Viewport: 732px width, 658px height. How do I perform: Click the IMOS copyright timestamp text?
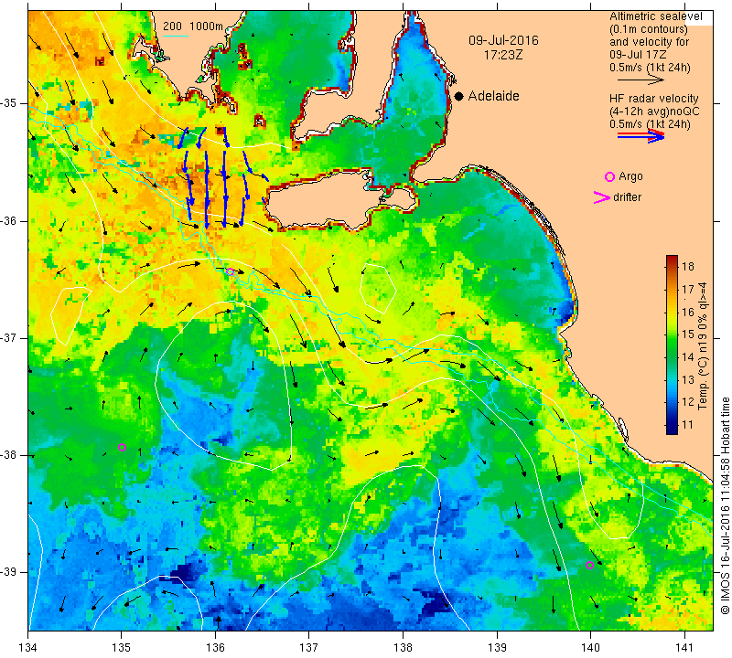tap(725, 505)
